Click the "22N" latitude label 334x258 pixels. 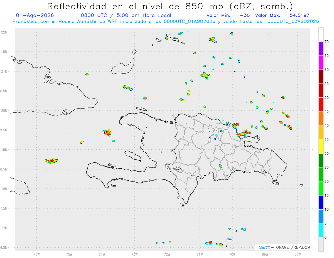click(5, 32)
